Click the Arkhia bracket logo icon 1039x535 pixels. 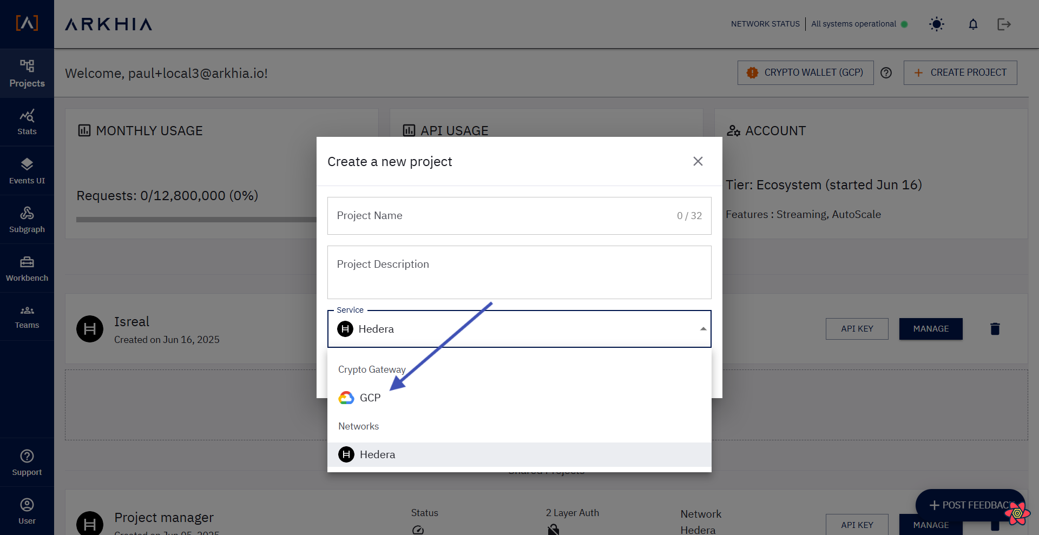click(x=27, y=23)
